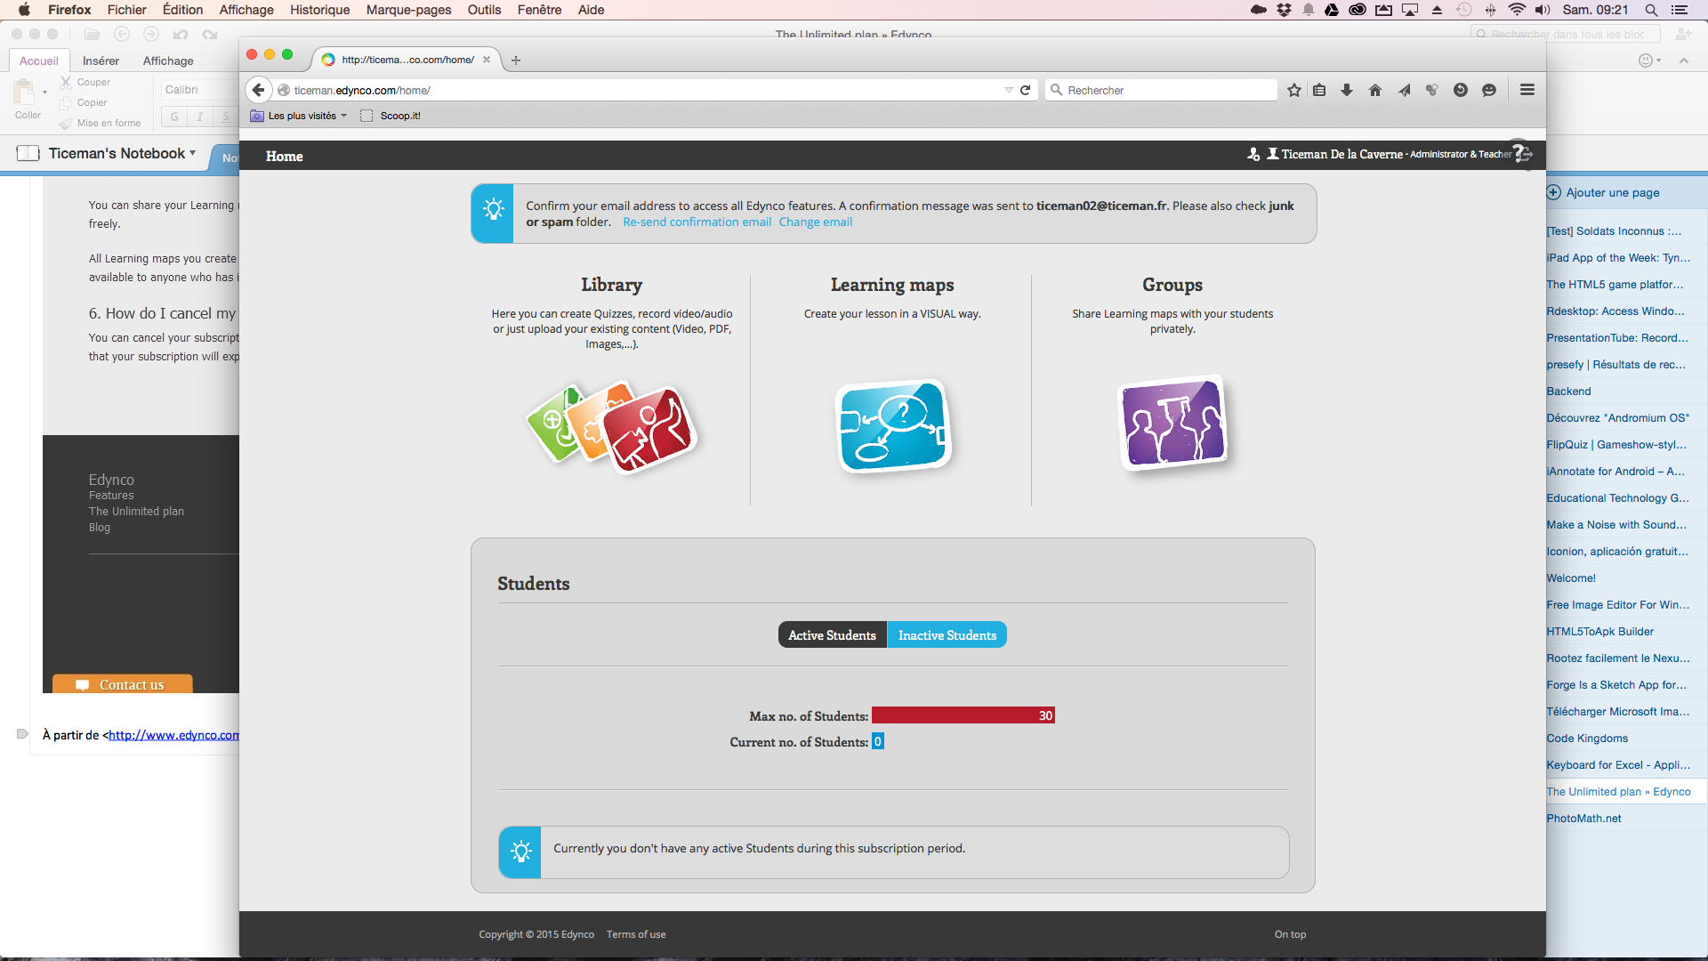Open the Firefox bookmarks list icon

pos(1319,90)
